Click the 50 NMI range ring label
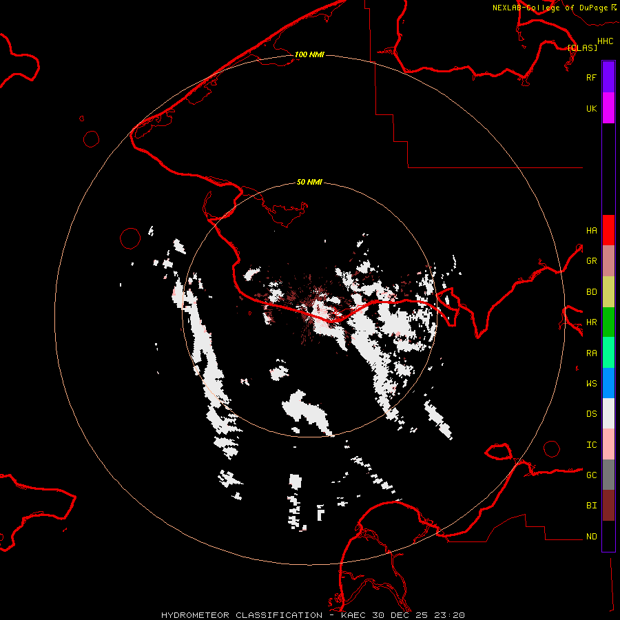 pos(309,182)
